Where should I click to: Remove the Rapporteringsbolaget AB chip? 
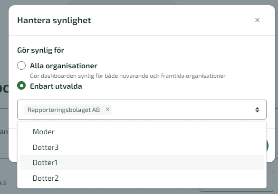coord(107,110)
